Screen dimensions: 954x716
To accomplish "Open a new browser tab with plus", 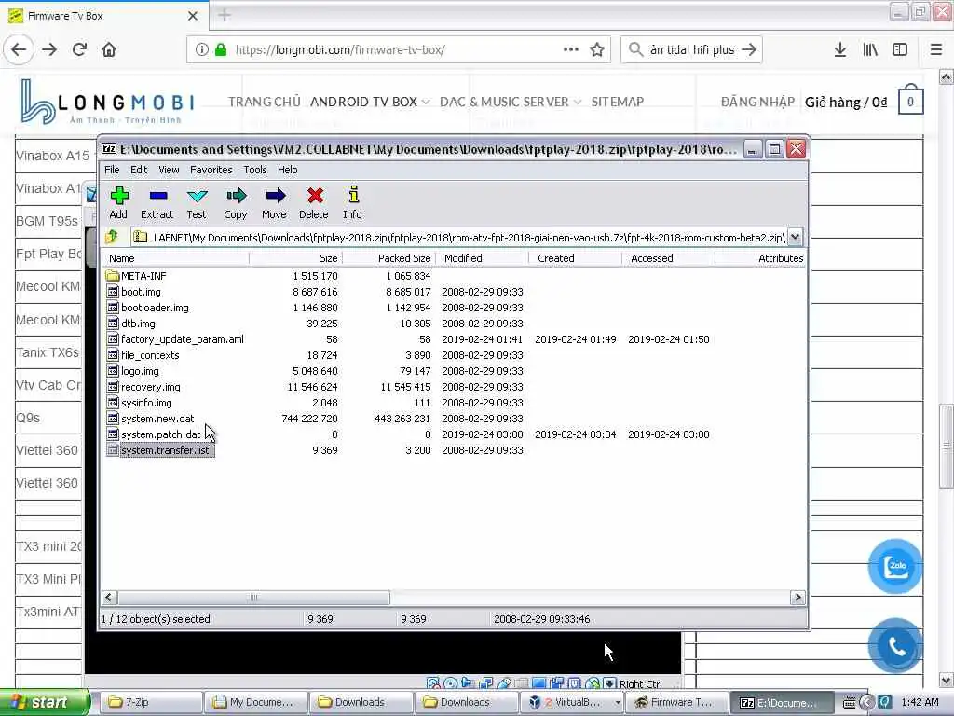I will (225, 15).
